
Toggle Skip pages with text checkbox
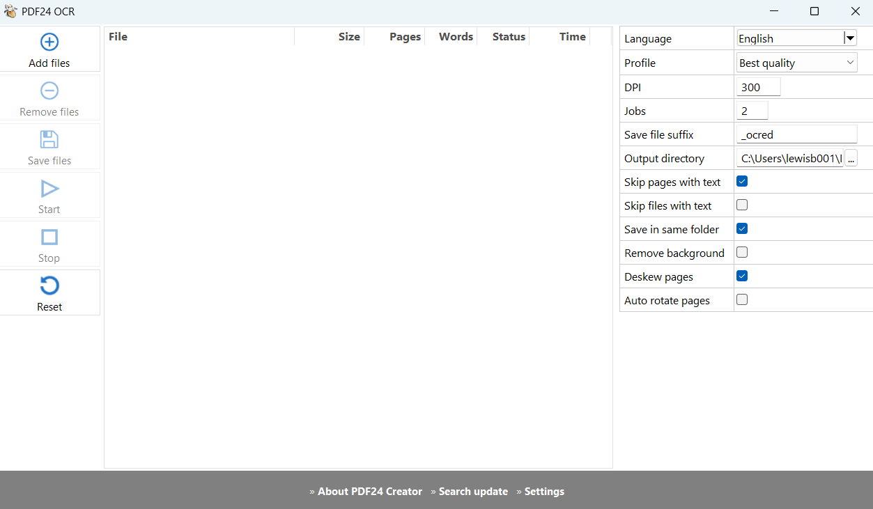pyautogui.click(x=742, y=181)
